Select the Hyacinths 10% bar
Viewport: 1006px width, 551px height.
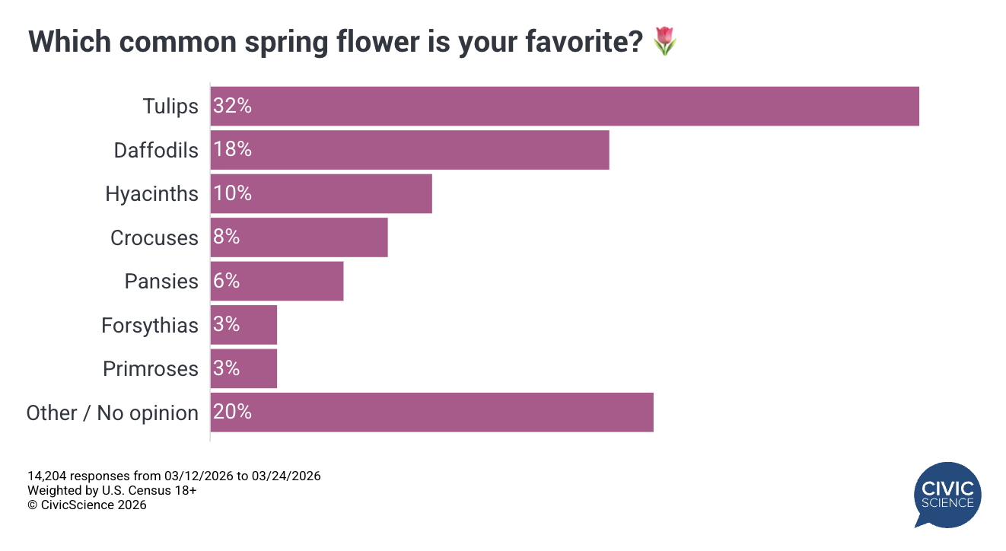pyautogui.click(x=321, y=193)
